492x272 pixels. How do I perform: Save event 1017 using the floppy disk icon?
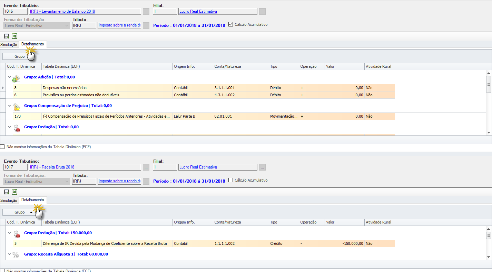7,192
